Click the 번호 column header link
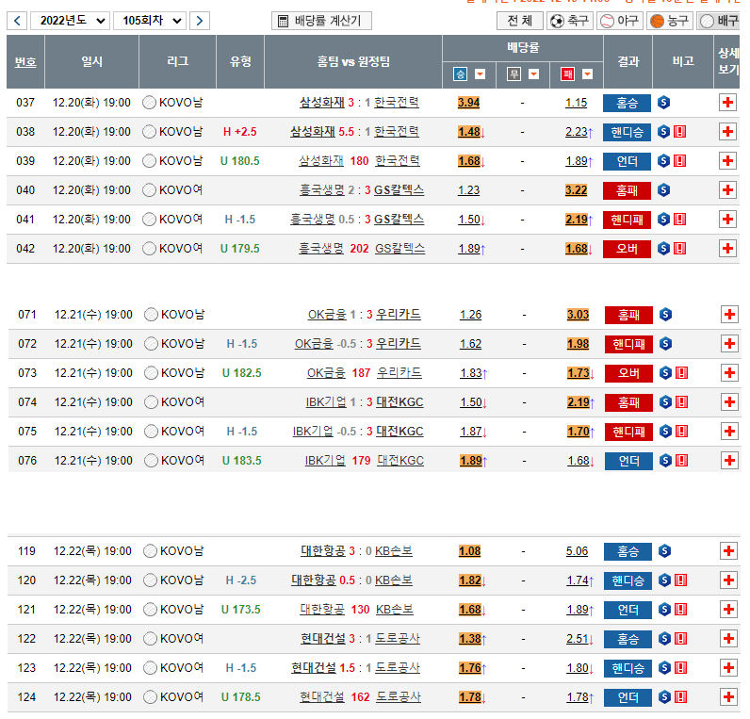 click(25, 62)
